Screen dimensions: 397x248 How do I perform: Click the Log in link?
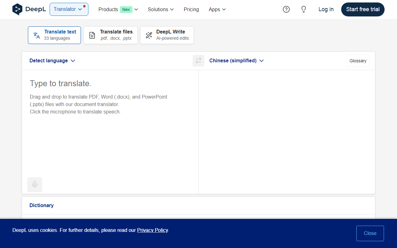(x=326, y=9)
